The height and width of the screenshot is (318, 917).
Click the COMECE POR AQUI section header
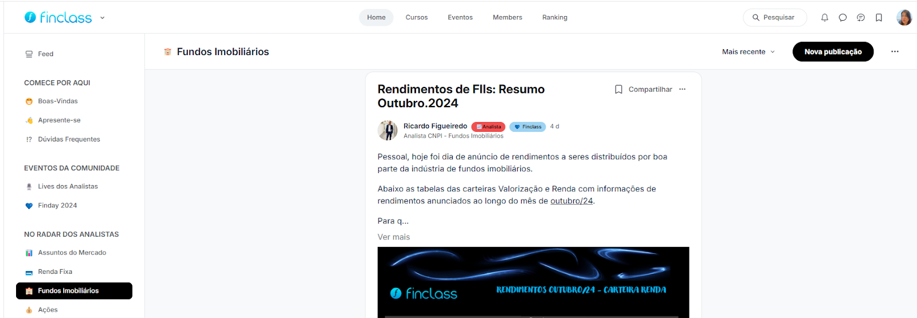click(57, 83)
